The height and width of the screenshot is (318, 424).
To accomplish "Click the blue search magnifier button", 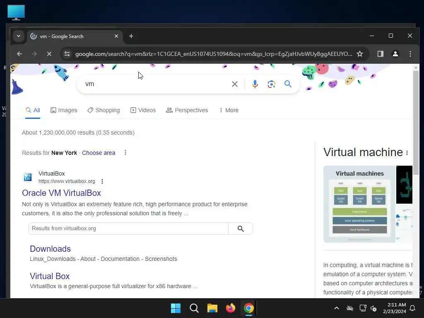I will 288,84.
